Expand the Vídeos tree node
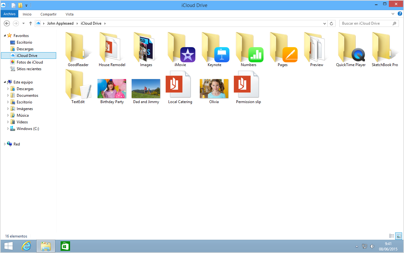 8,122
